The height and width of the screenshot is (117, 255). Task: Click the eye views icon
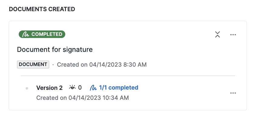[72, 87]
